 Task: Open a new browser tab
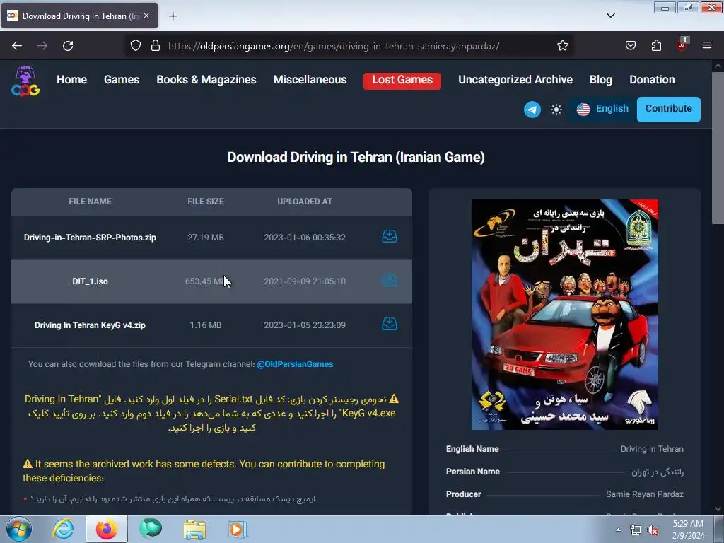(x=173, y=16)
